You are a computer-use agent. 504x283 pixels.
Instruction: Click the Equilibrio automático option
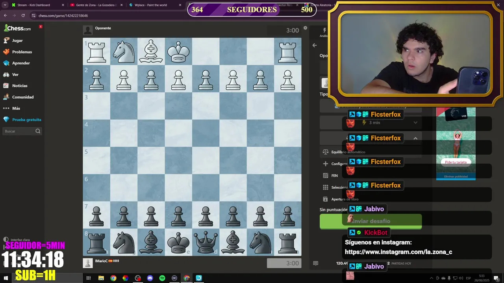[x=348, y=152]
